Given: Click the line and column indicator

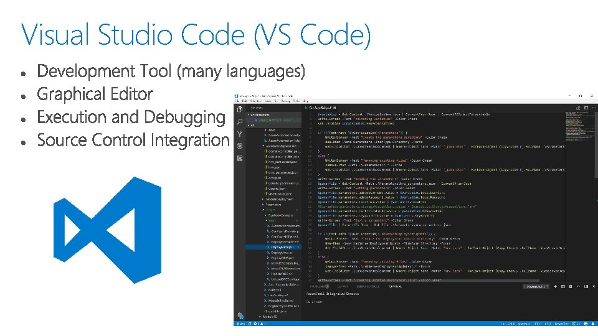Looking at the screenshot, I should click(508, 324).
